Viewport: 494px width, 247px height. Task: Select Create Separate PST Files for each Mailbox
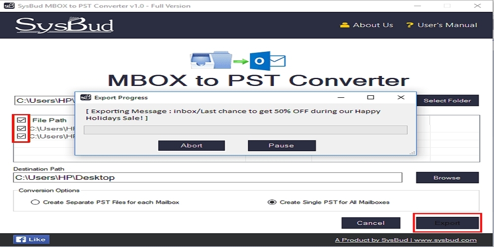(105, 202)
